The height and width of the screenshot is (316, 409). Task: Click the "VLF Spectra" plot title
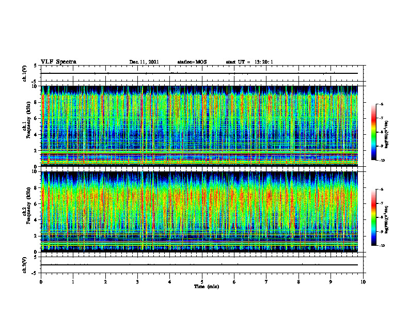click(x=58, y=62)
